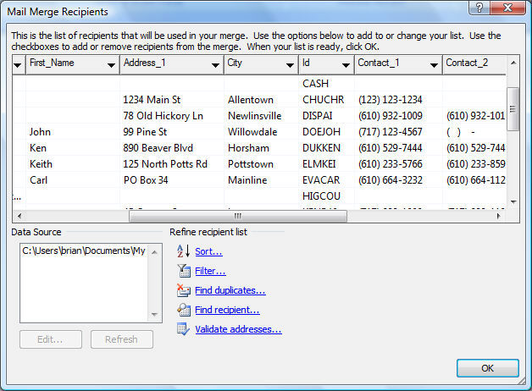Click the Filter funnel icon
532x391 pixels.
coord(183,271)
